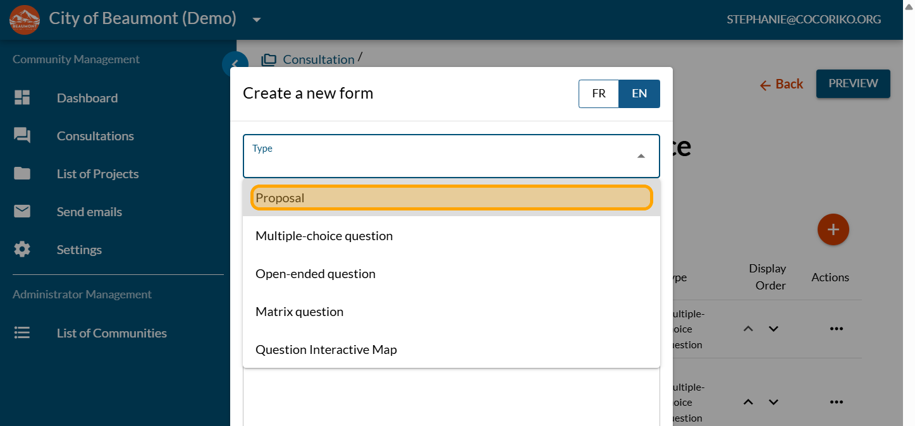Click the PREVIEW button
The width and height of the screenshot is (915, 426).
[852, 83]
